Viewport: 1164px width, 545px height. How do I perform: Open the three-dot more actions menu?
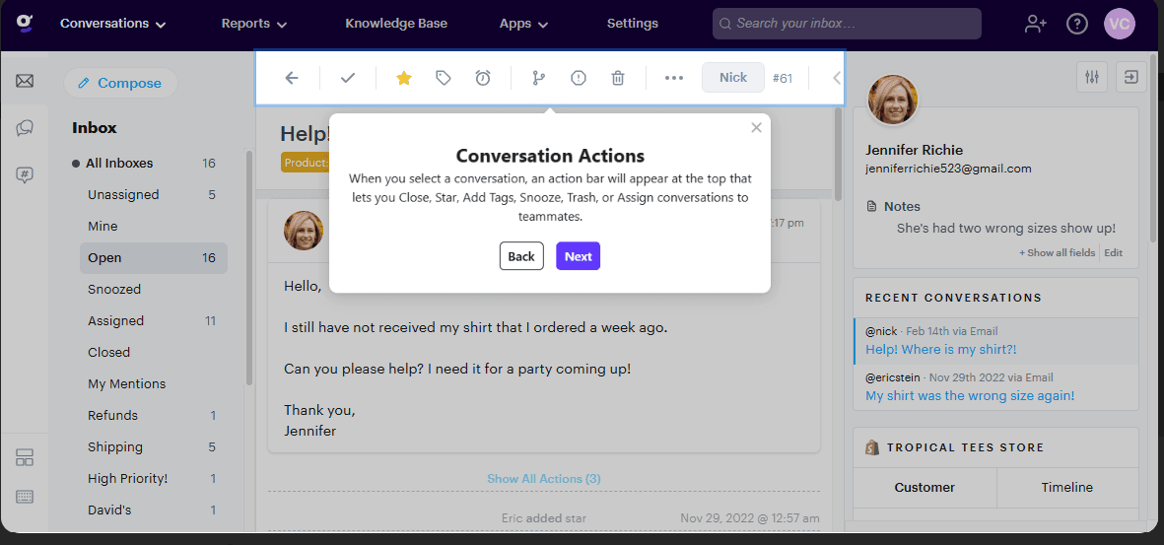click(x=674, y=78)
